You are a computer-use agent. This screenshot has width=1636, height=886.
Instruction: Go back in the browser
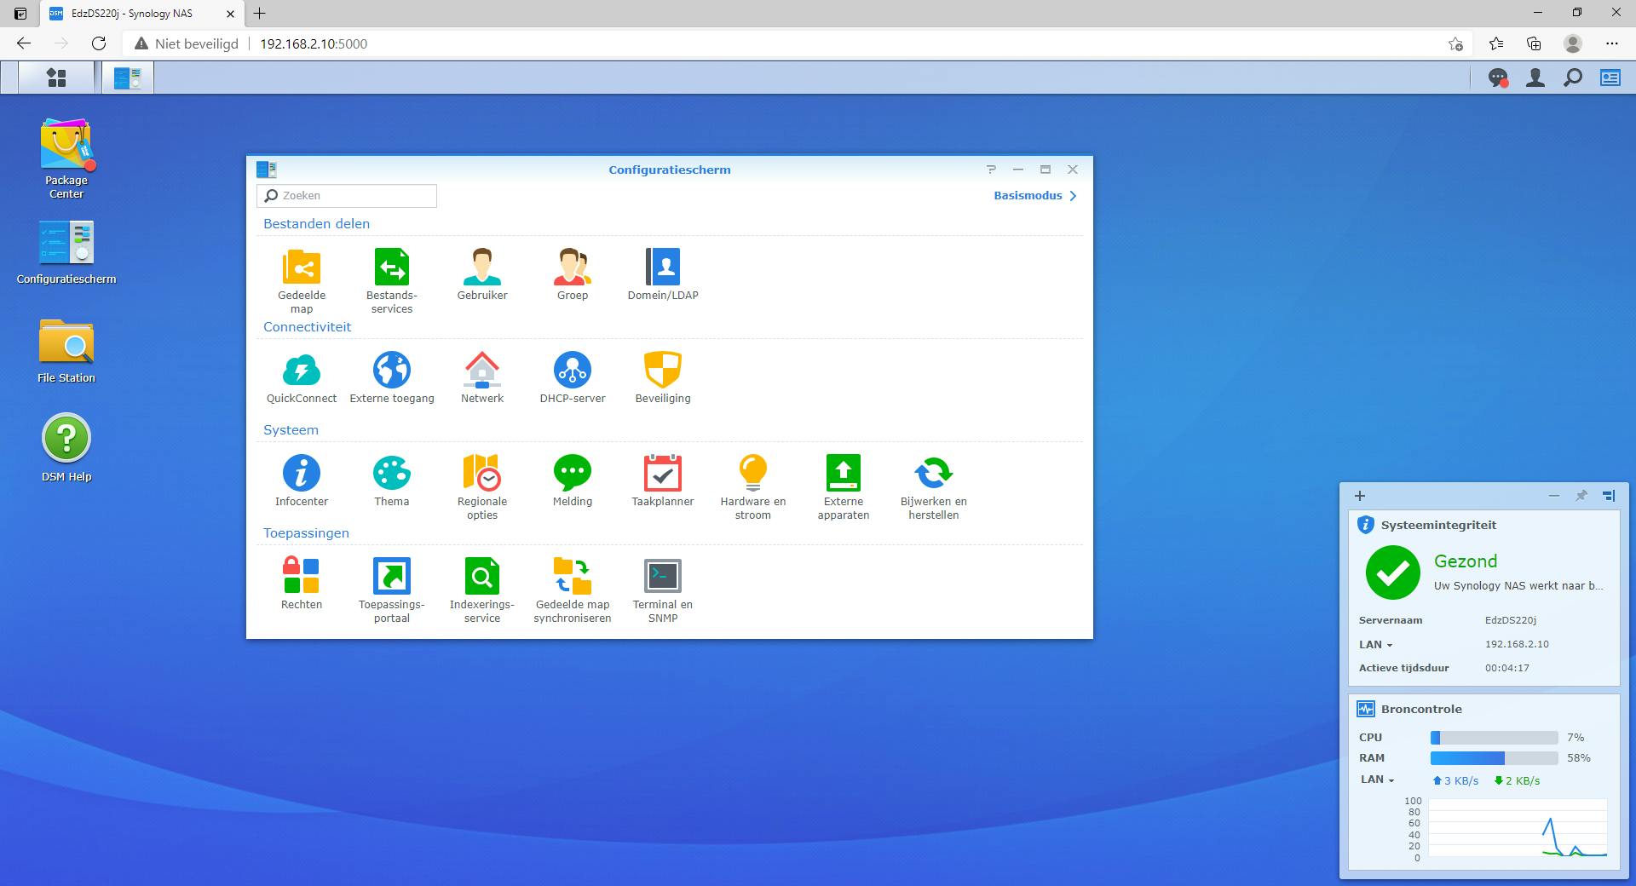(x=24, y=43)
